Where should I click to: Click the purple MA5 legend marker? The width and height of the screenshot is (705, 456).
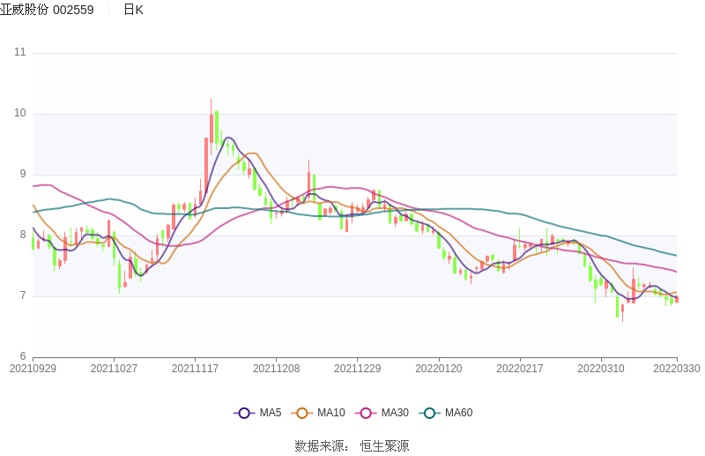244,413
